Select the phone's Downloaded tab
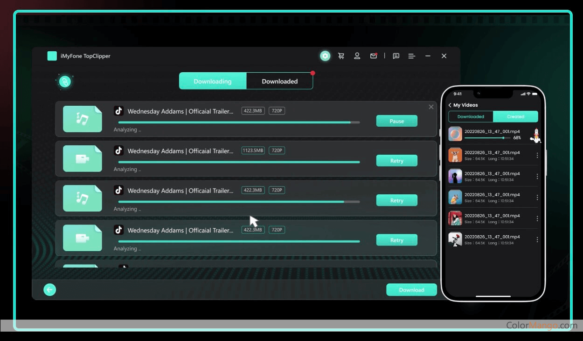Viewport: 583px width, 341px height. (471, 116)
